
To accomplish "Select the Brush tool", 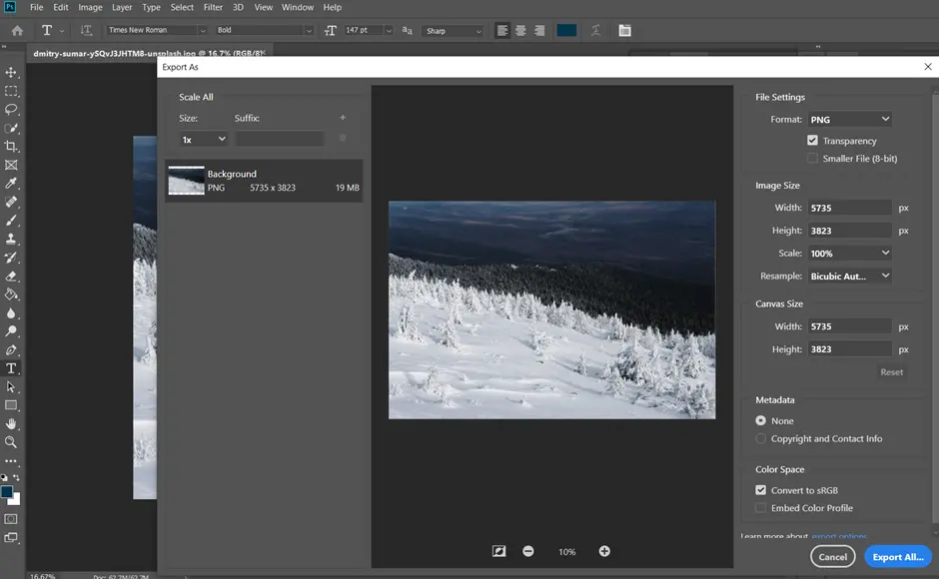I will [x=13, y=222].
